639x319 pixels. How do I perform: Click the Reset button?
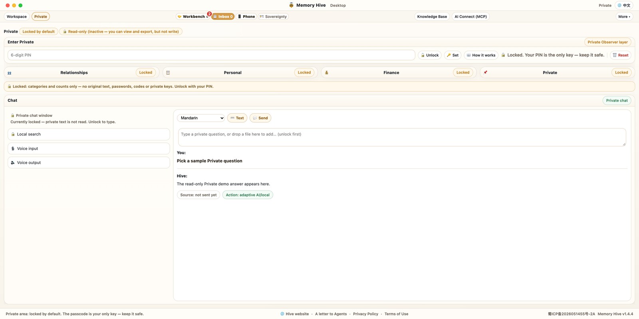click(x=620, y=55)
